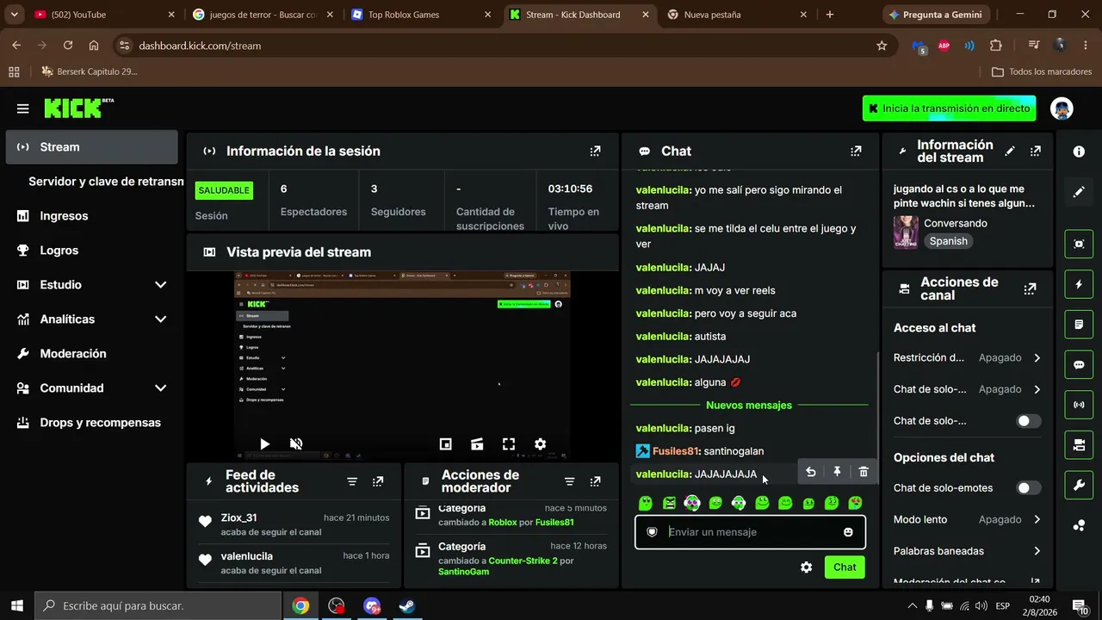Click the lightning bolt icon in right rail

pos(1079,284)
